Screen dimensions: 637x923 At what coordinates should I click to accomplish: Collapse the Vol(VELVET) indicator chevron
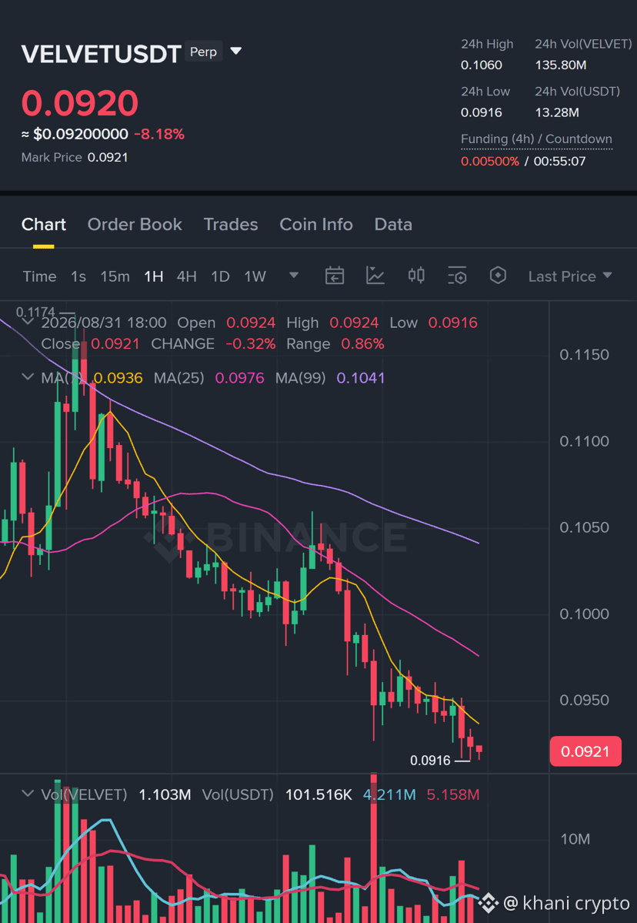27,794
